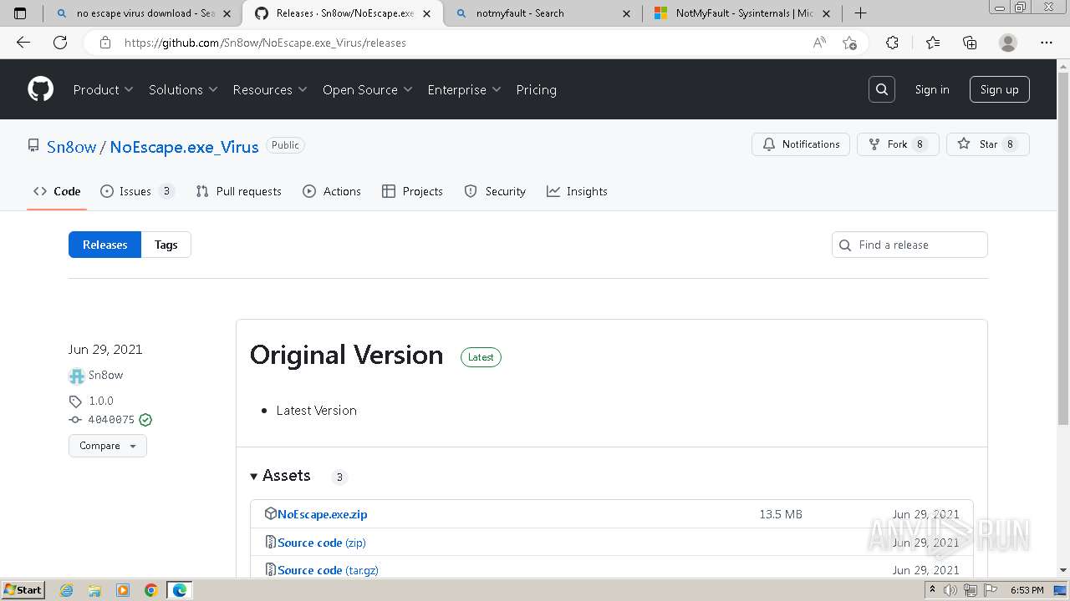Image resolution: width=1070 pixels, height=601 pixels.
Task: Click the verified commit checkmark icon
Action: (x=145, y=420)
